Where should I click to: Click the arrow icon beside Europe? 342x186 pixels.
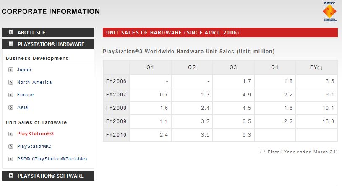(11, 95)
